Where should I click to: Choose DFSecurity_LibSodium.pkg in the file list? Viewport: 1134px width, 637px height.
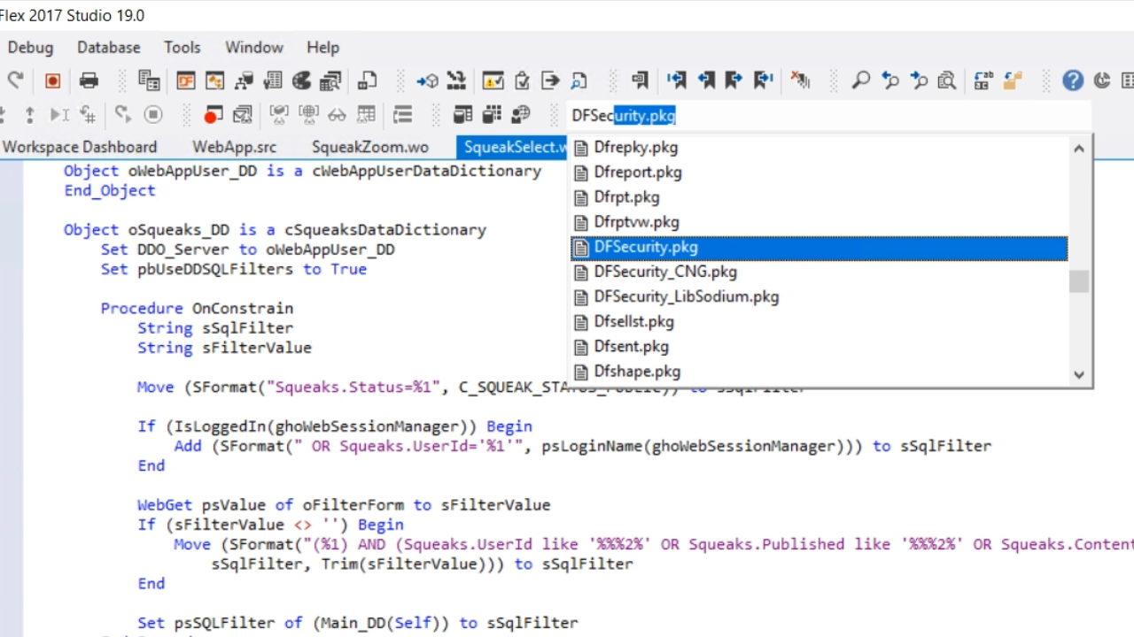tap(686, 297)
